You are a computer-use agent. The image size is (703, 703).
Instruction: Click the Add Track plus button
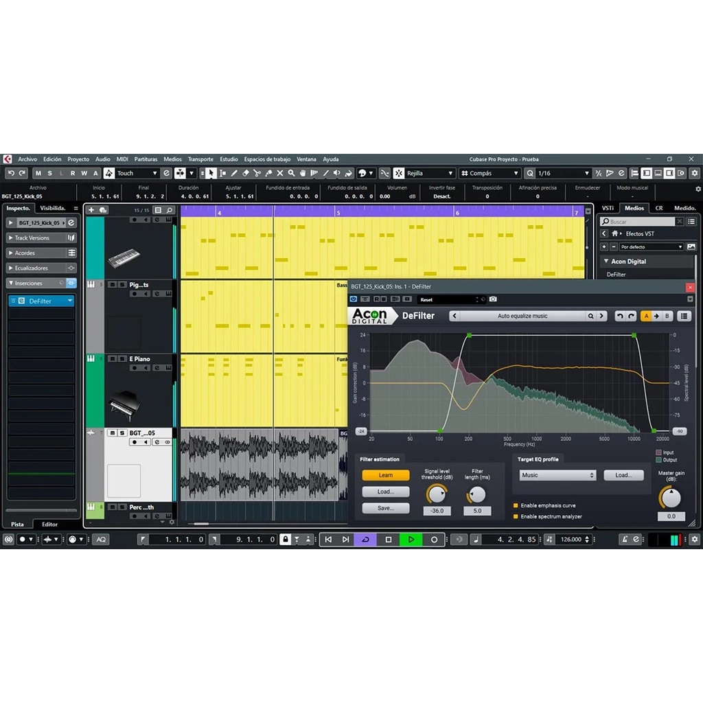click(x=91, y=210)
